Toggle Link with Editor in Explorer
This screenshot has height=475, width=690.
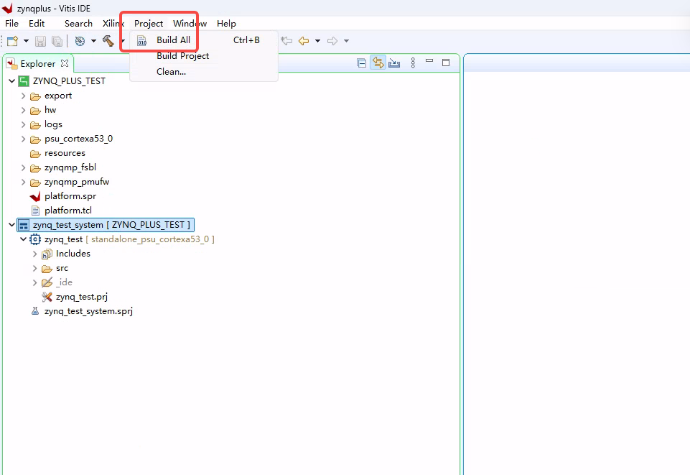378,63
